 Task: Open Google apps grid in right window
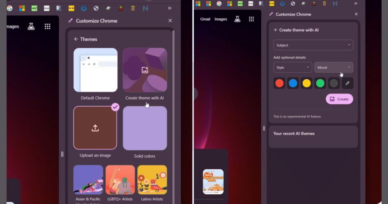point(251,19)
